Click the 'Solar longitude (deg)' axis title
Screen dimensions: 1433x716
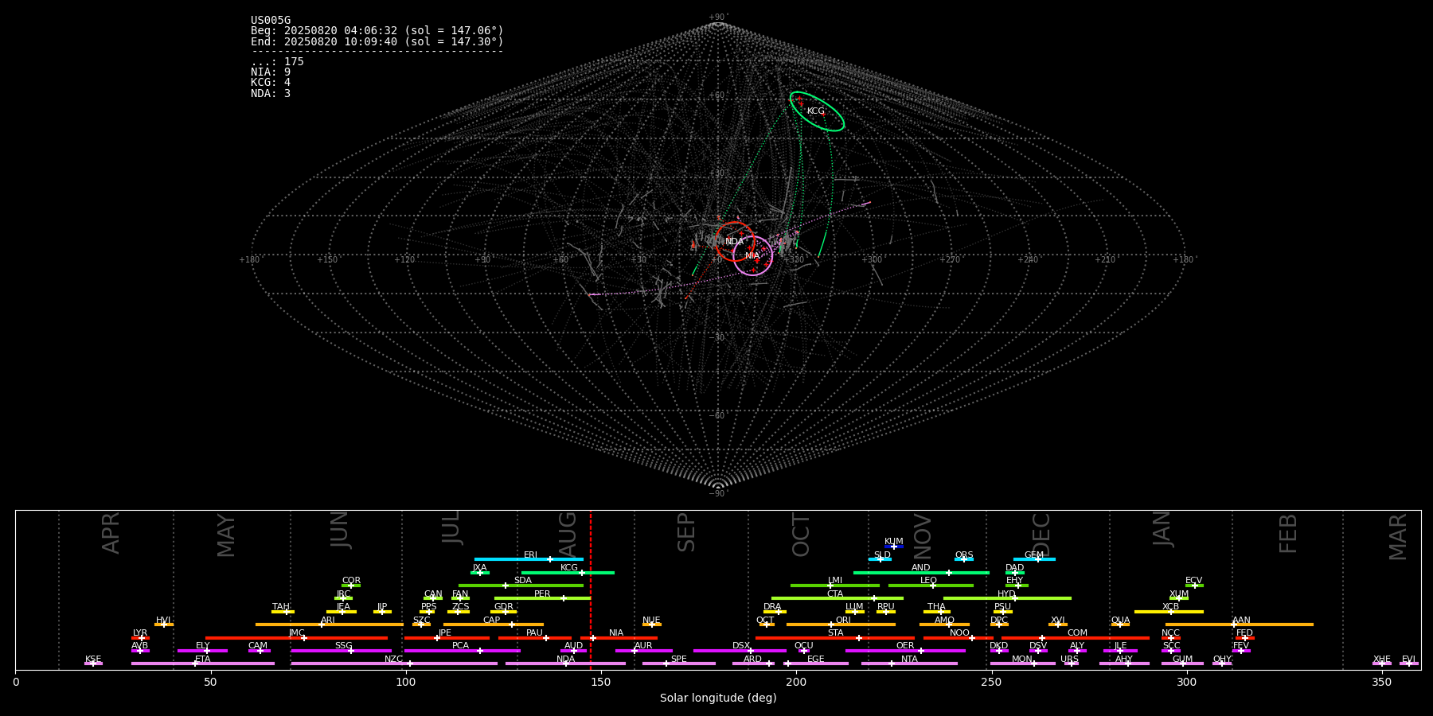tap(718, 698)
